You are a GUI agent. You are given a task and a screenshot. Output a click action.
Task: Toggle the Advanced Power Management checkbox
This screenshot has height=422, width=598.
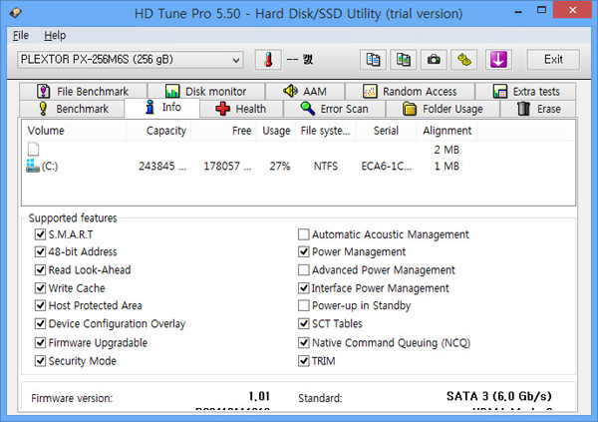coord(304,270)
